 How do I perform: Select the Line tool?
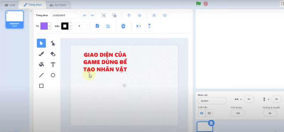tap(41, 75)
